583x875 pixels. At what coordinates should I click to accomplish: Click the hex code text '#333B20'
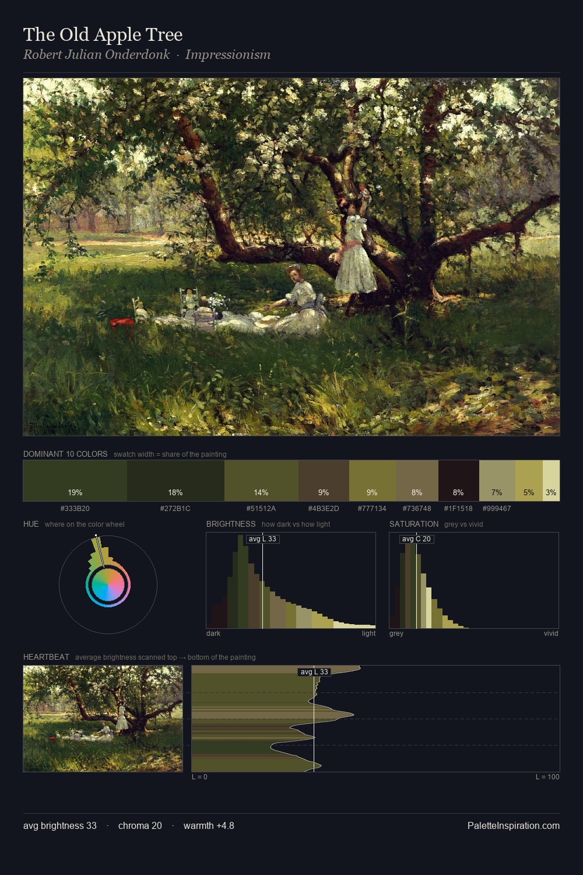[x=75, y=509]
